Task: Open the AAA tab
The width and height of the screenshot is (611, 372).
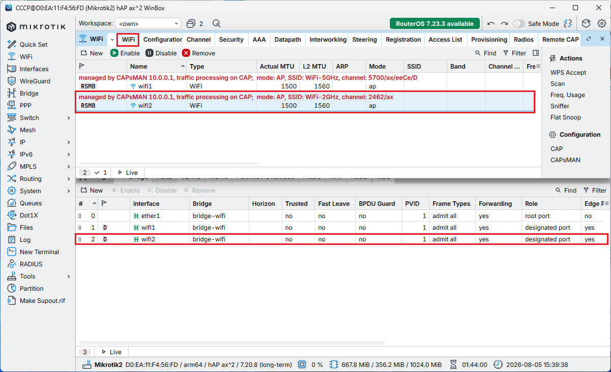Action: [x=259, y=39]
